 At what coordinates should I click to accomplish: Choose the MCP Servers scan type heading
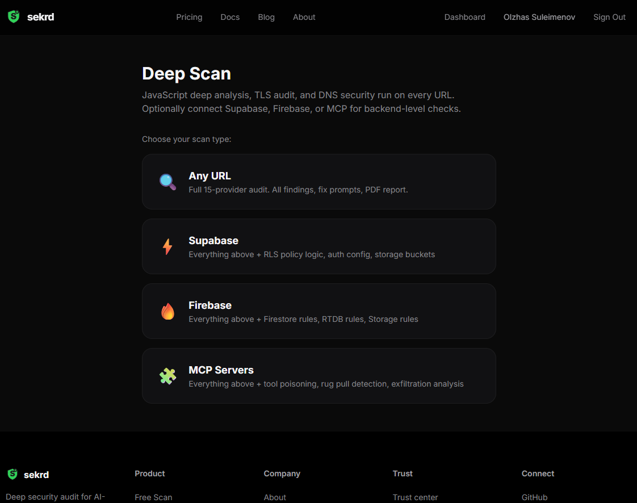[x=221, y=370]
